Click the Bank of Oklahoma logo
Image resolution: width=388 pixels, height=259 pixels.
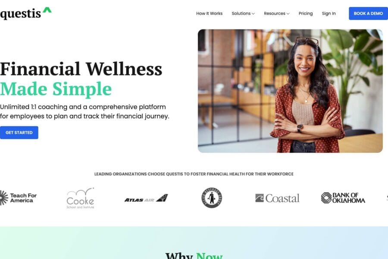[343, 198]
